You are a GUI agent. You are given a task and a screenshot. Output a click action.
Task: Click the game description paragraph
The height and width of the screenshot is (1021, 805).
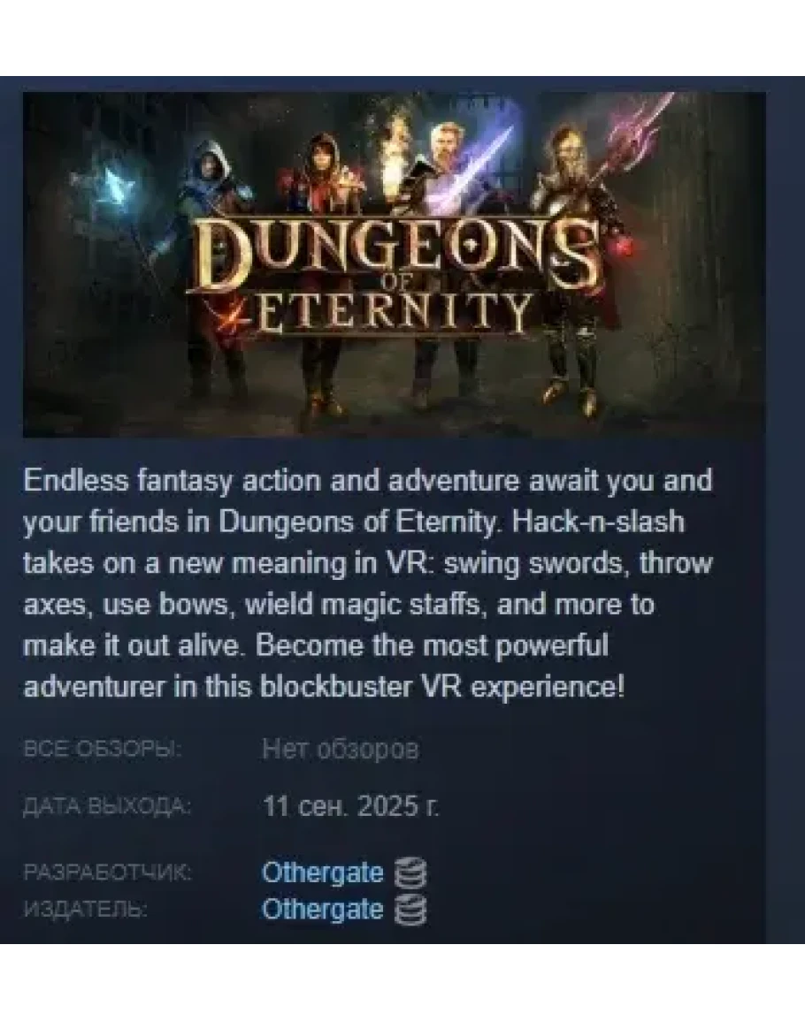pyautogui.click(x=368, y=584)
